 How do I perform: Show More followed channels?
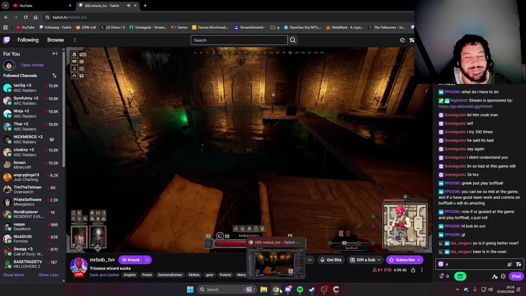point(14,275)
